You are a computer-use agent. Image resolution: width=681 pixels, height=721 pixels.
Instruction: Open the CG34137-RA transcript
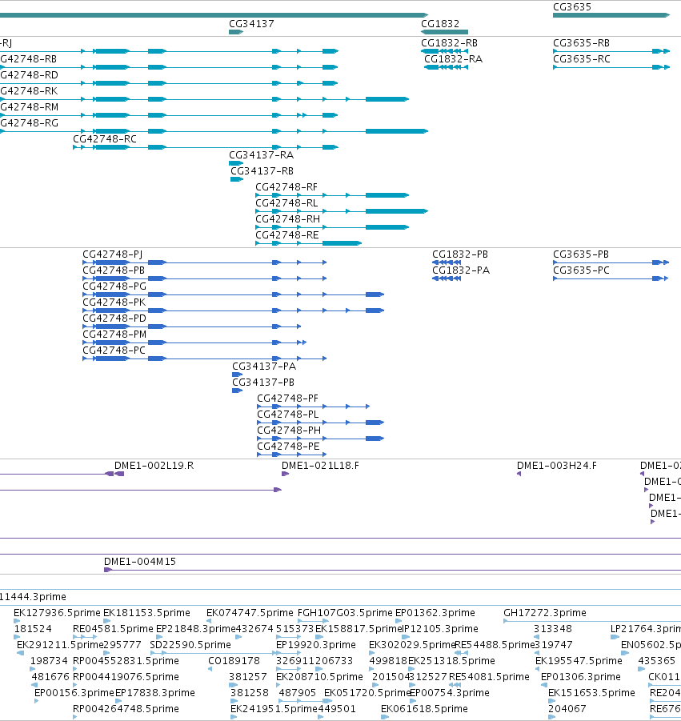(x=261, y=155)
